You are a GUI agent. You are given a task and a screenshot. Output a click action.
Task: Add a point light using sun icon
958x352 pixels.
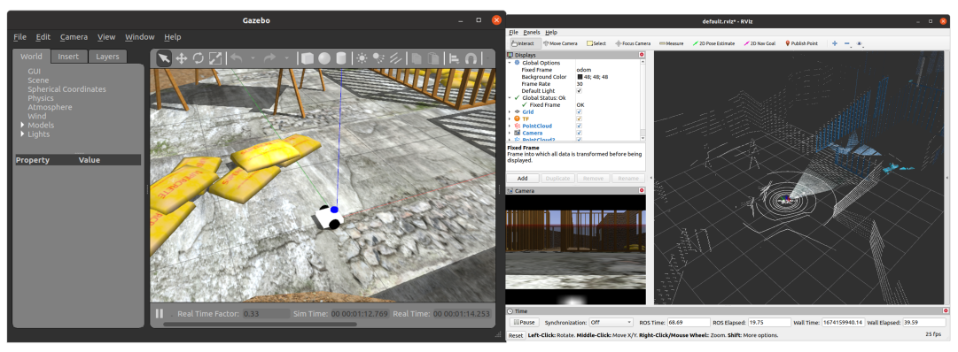click(x=362, y=58)
